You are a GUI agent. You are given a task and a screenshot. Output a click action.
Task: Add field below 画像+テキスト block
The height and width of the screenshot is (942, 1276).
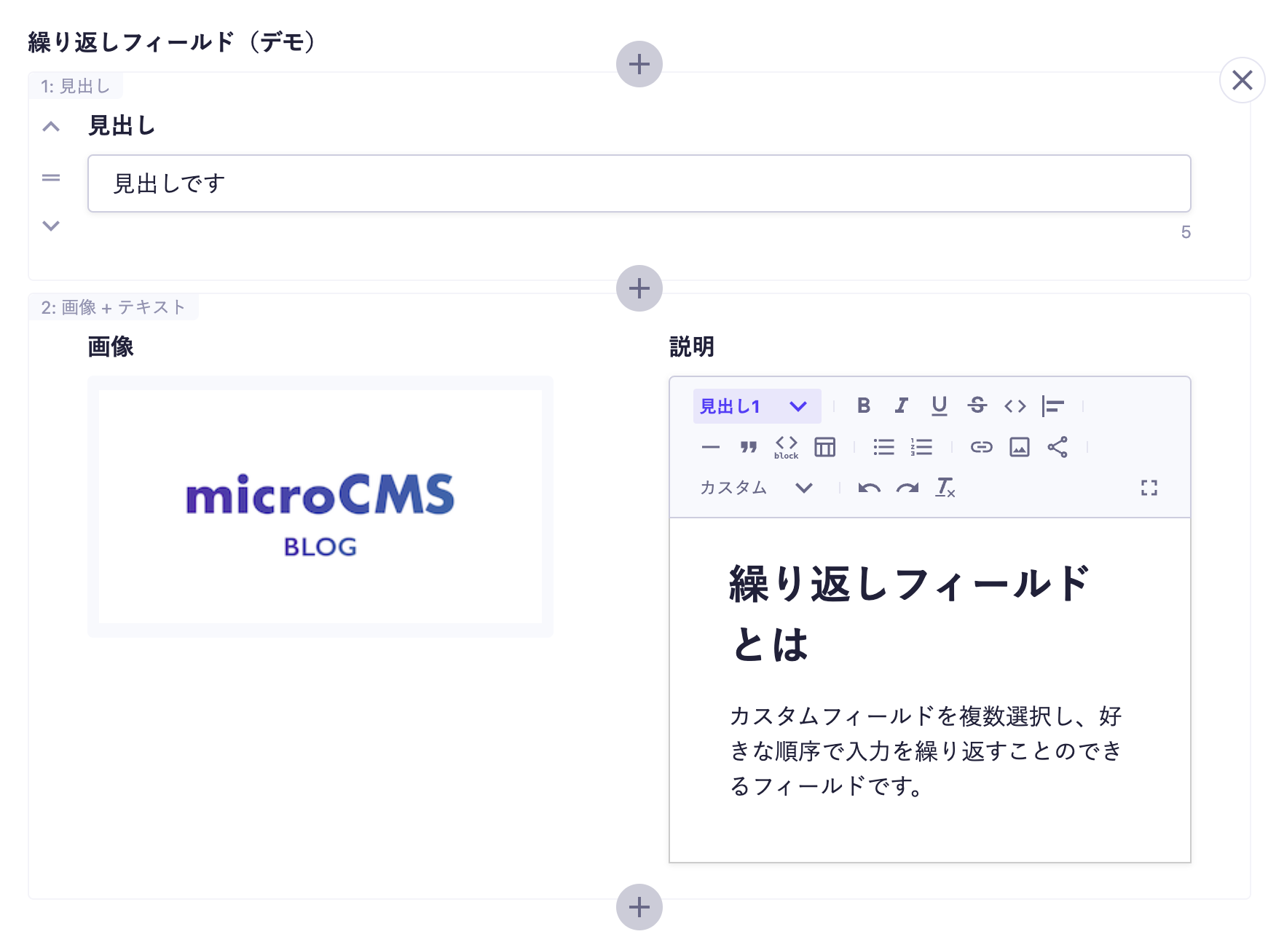click(639, 907)
